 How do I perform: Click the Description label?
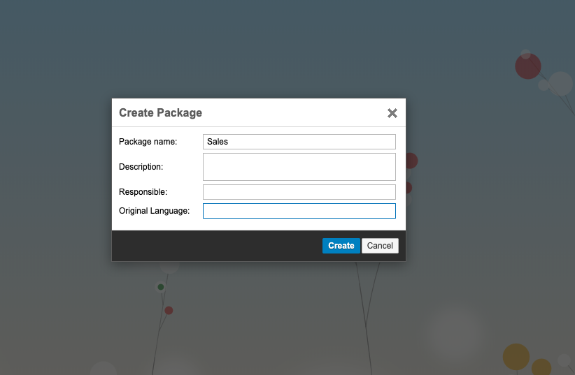point(141,167)
